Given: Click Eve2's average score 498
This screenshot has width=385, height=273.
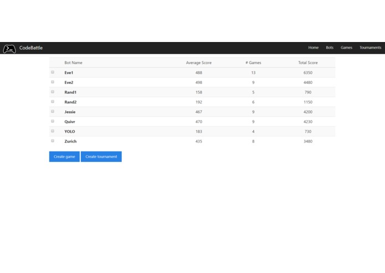Looking at the screenshot, I should [199, 82].
